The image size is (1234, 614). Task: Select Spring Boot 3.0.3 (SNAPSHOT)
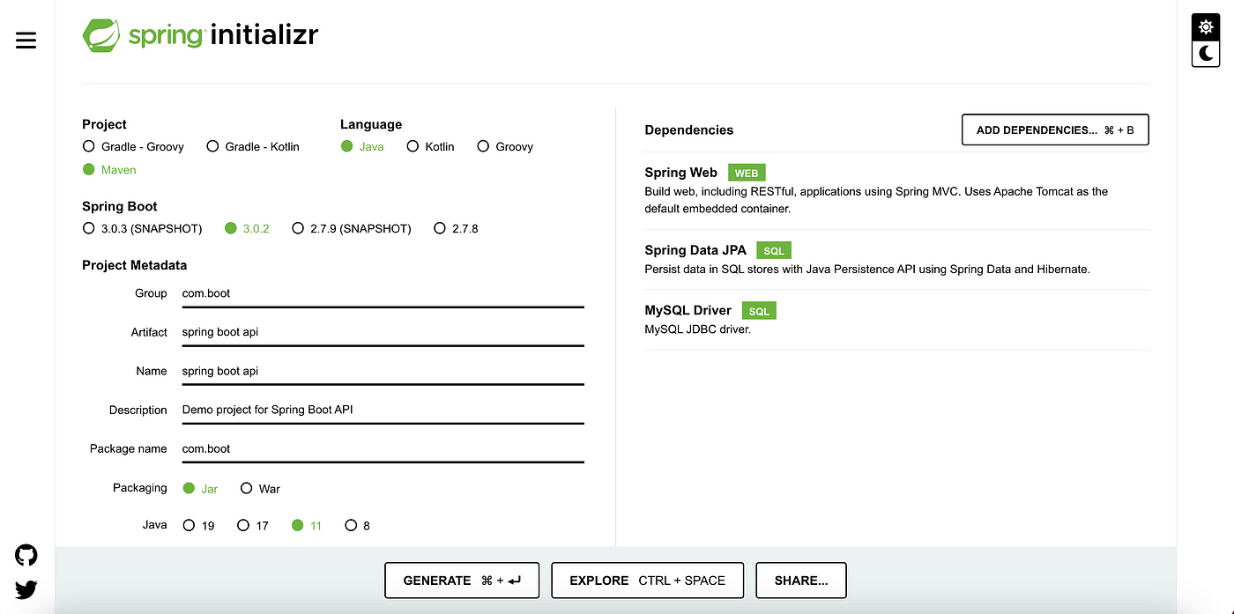pos(142,228)
